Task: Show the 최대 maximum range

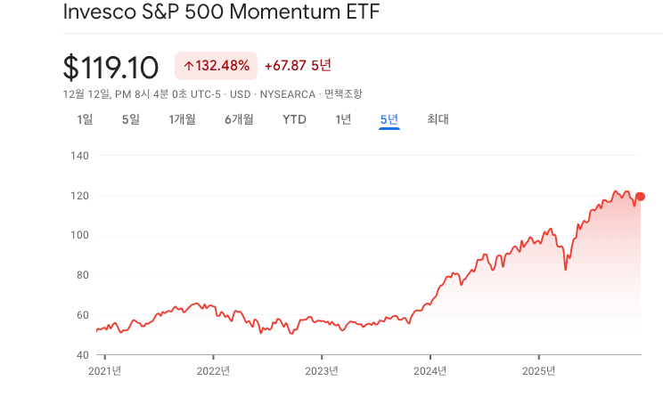Action: coord(438,119)
